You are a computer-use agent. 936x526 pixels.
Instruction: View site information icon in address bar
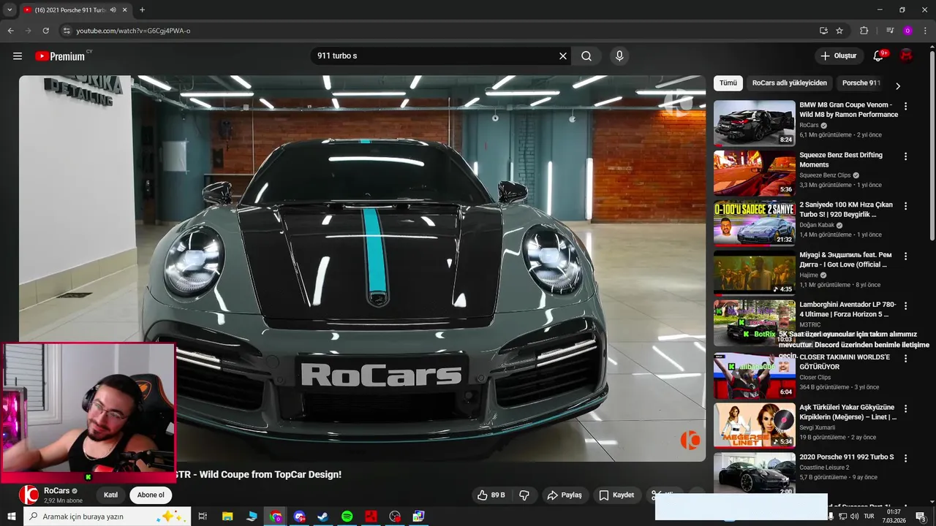click(67, 31)
